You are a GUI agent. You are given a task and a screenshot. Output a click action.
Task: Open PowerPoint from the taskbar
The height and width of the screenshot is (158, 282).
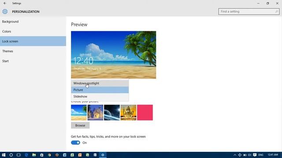(x=80, y=155)
